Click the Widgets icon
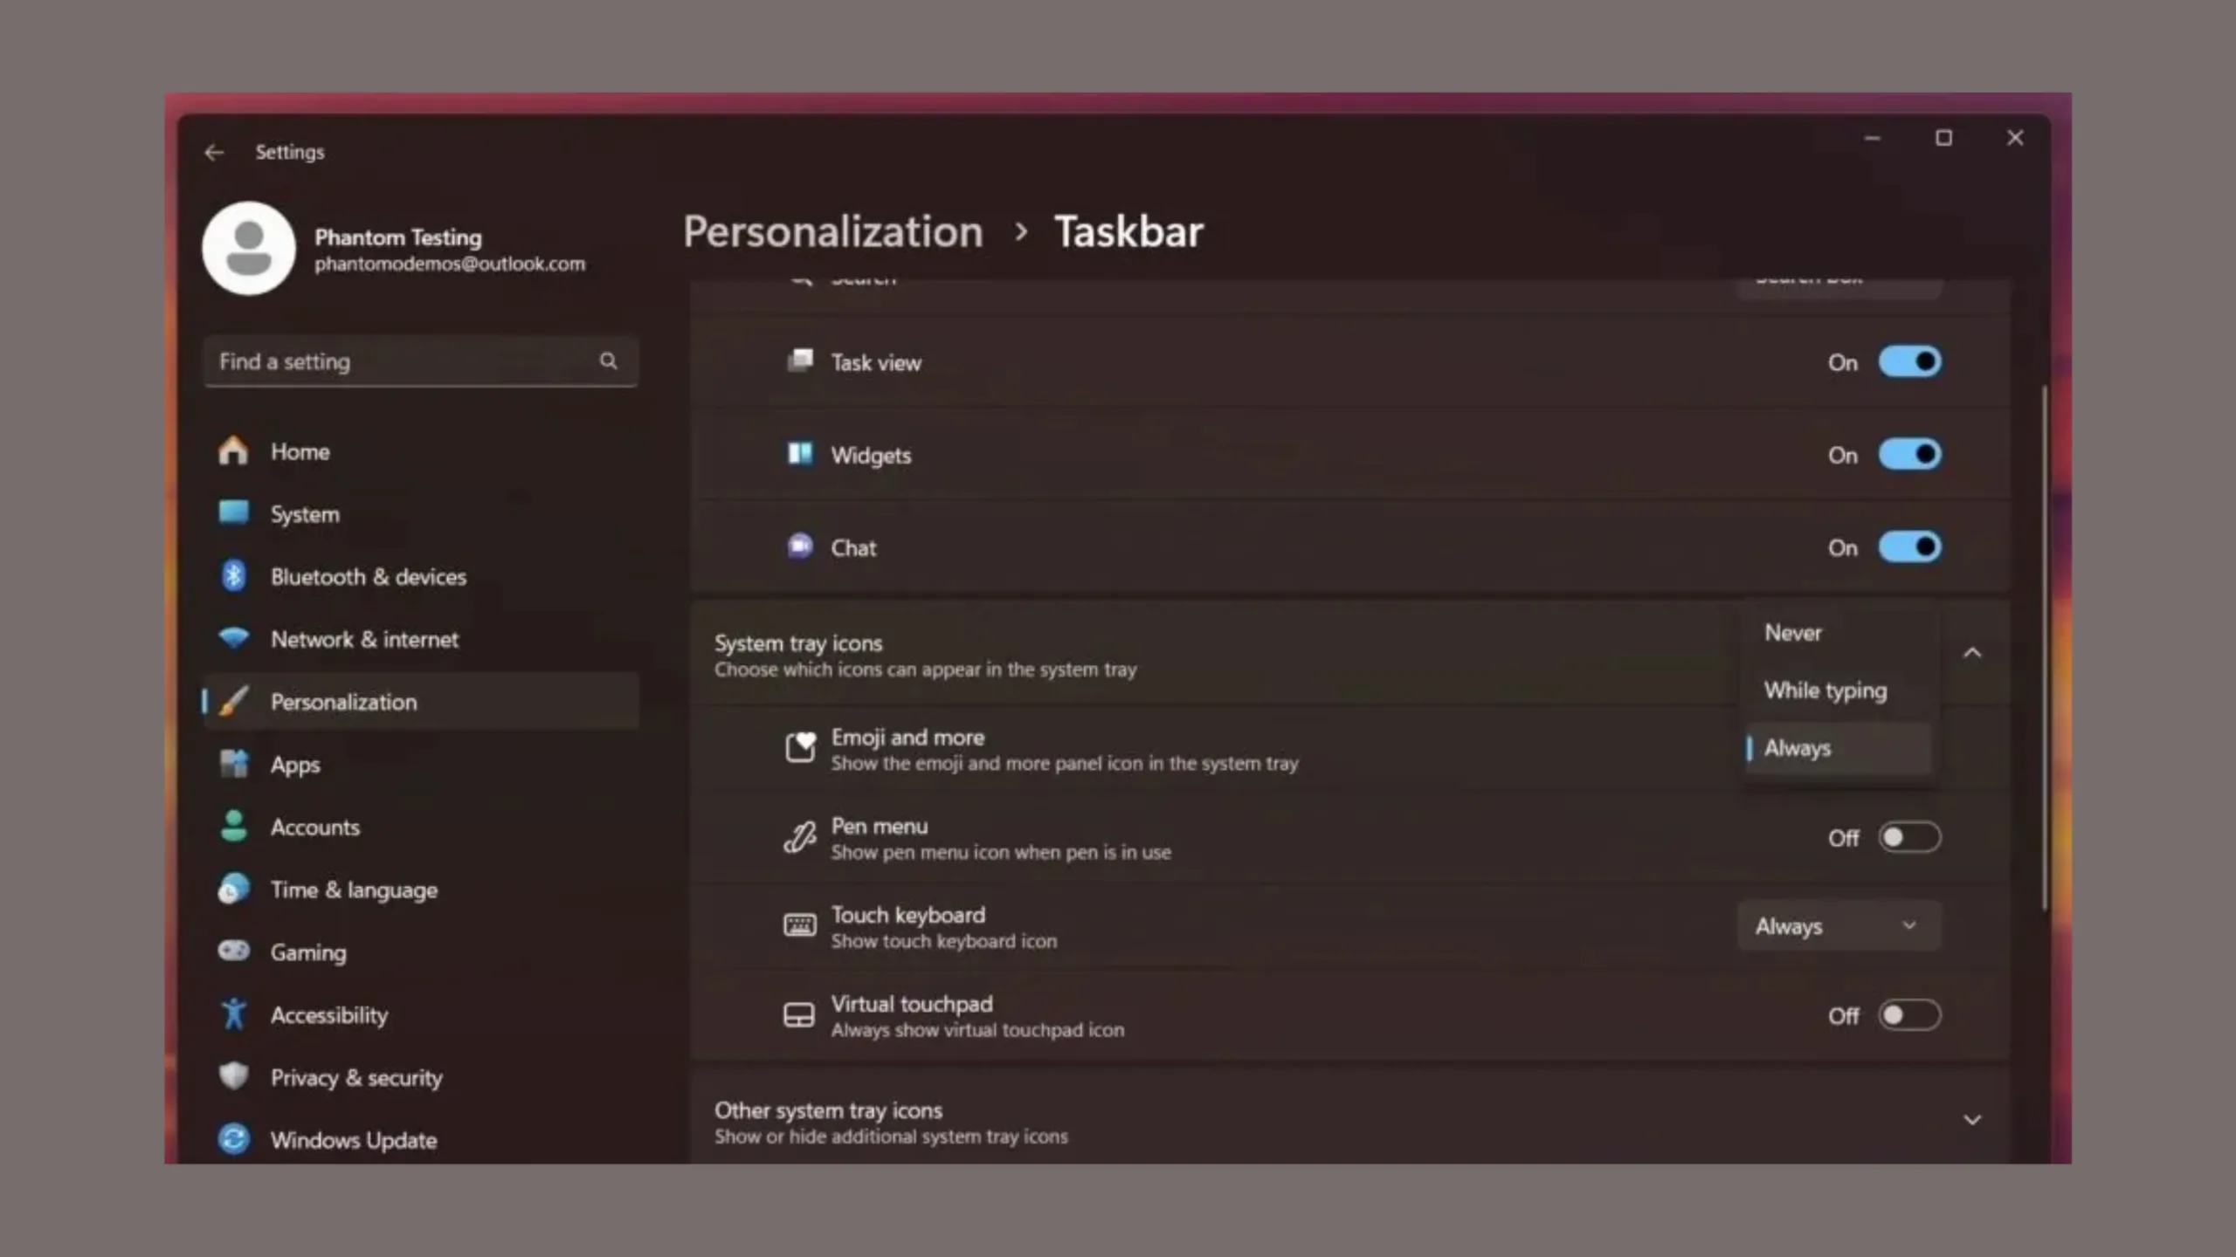Viewport: 2236px width, 1257px height. [x=800, y=454]
